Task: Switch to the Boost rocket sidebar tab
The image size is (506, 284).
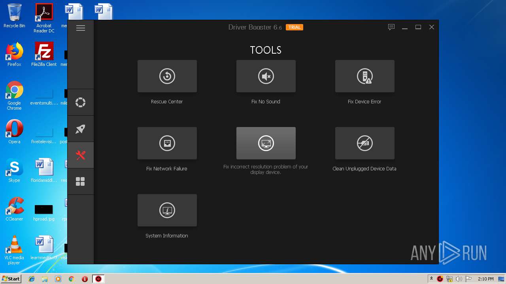Action: click(x=81, y=129)
